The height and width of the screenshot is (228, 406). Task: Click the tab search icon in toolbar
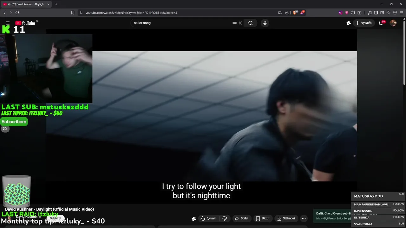pos(359,13)
